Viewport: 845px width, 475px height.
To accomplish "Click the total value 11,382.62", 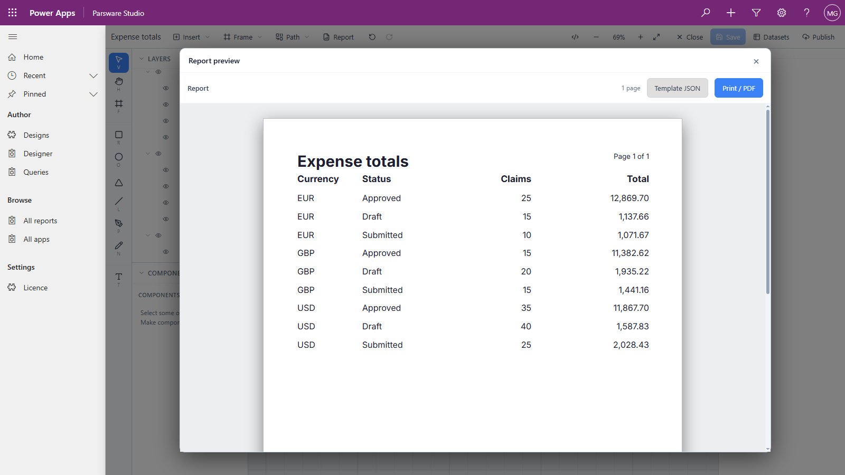I will pyautogui.click(x=630, y=253).
